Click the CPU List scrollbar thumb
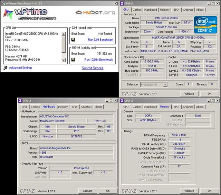This screenshot has height=195, width=221. 64,44
